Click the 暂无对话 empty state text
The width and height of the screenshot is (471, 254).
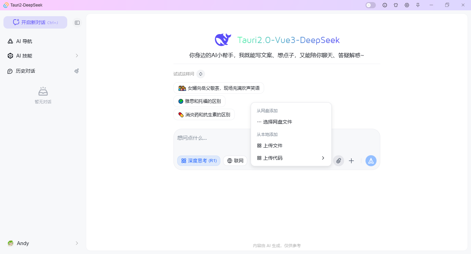[x=43, y=102]
